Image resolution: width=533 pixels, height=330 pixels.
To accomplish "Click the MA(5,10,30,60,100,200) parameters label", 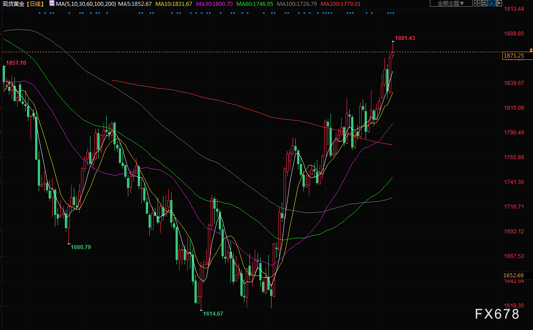I will coord(86,4).
